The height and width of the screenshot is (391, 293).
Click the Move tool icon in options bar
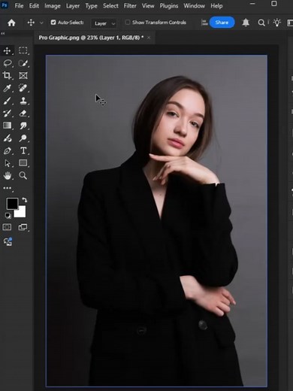click(31, 23)
